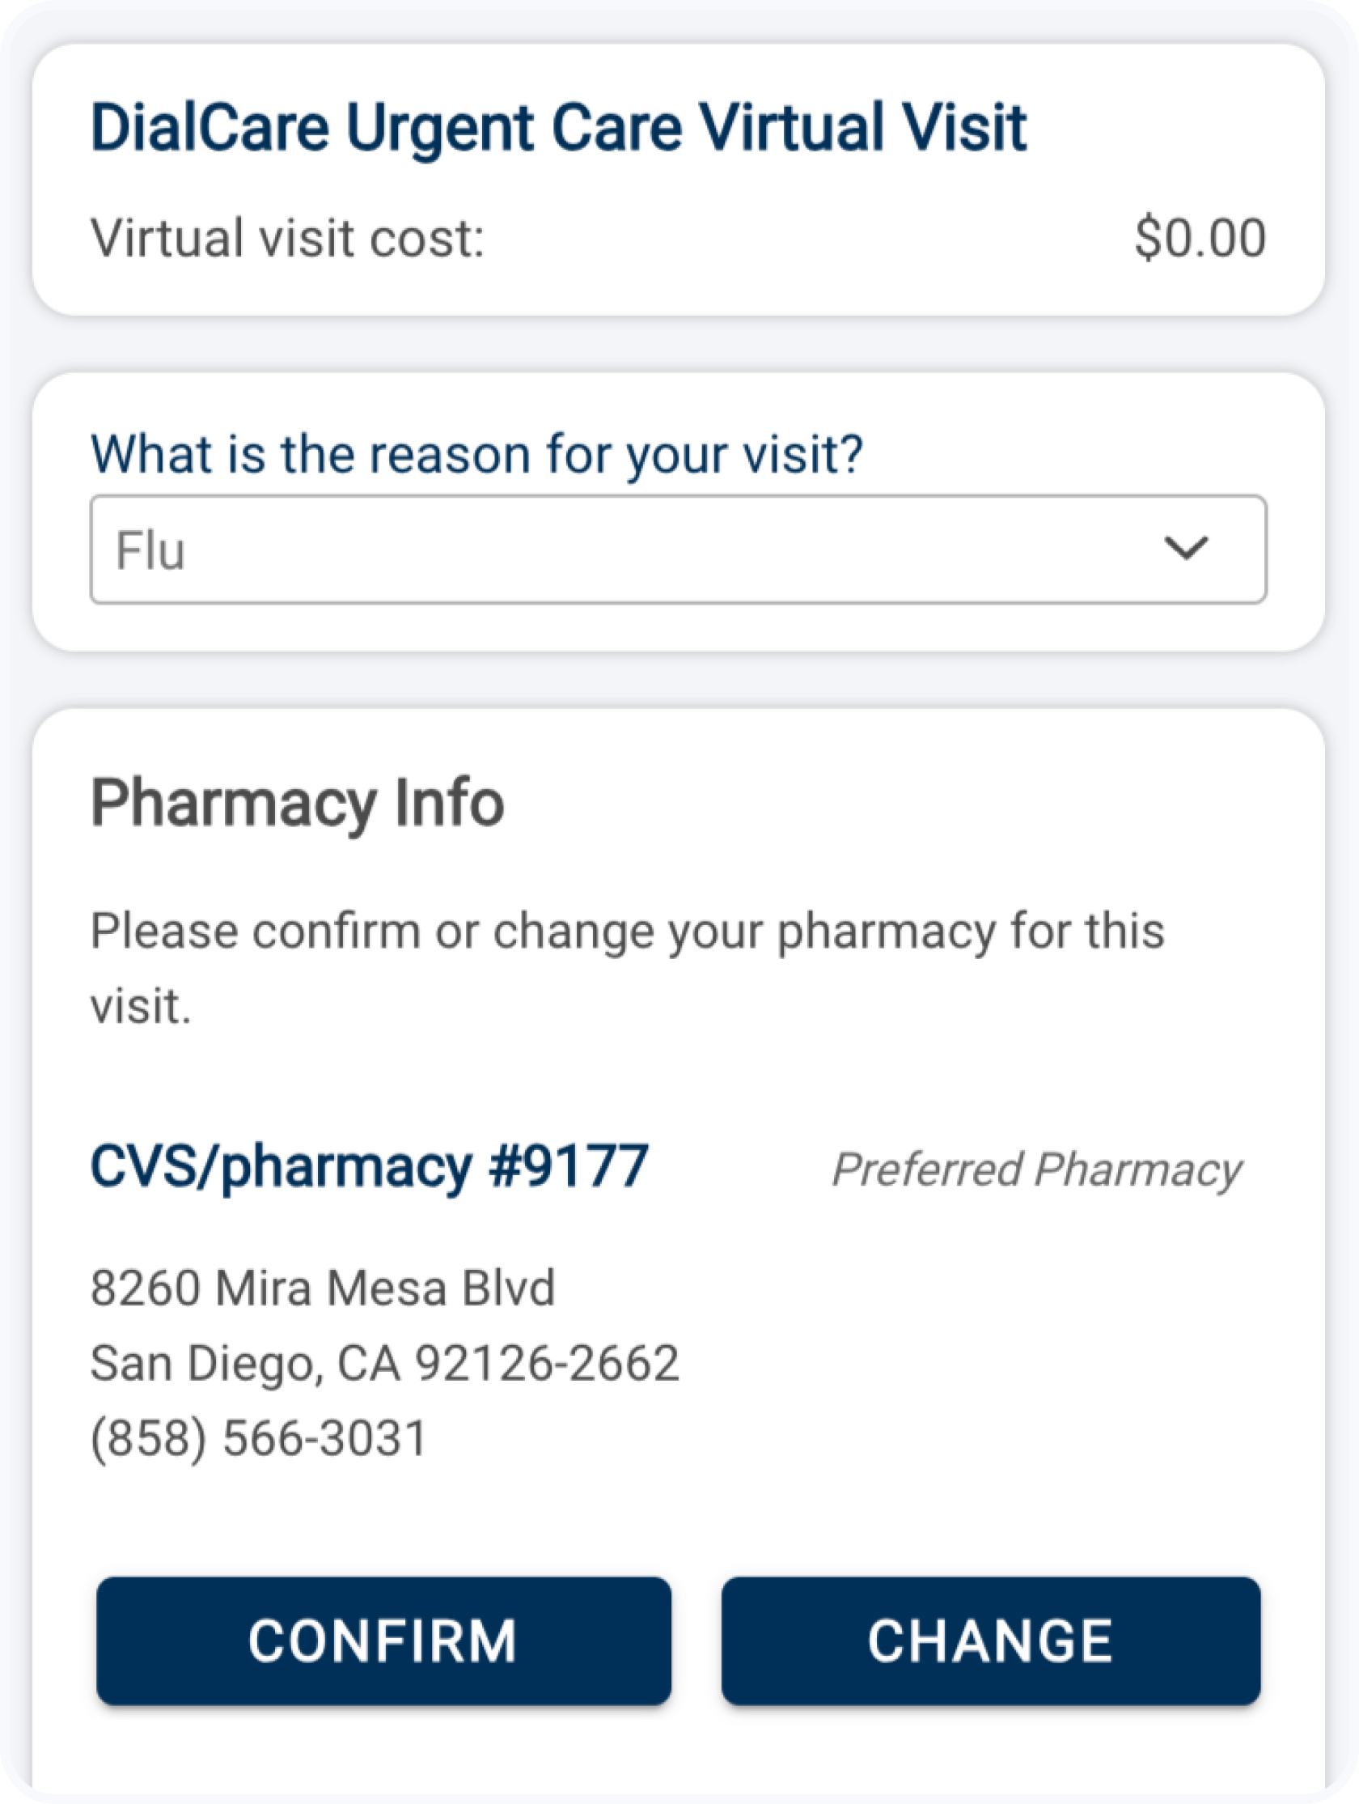The width and height of the screenshot is (1359, 1804).
Task: Select the 8260 Mira Mesa Blvd address line
Action: point(323,1288)
